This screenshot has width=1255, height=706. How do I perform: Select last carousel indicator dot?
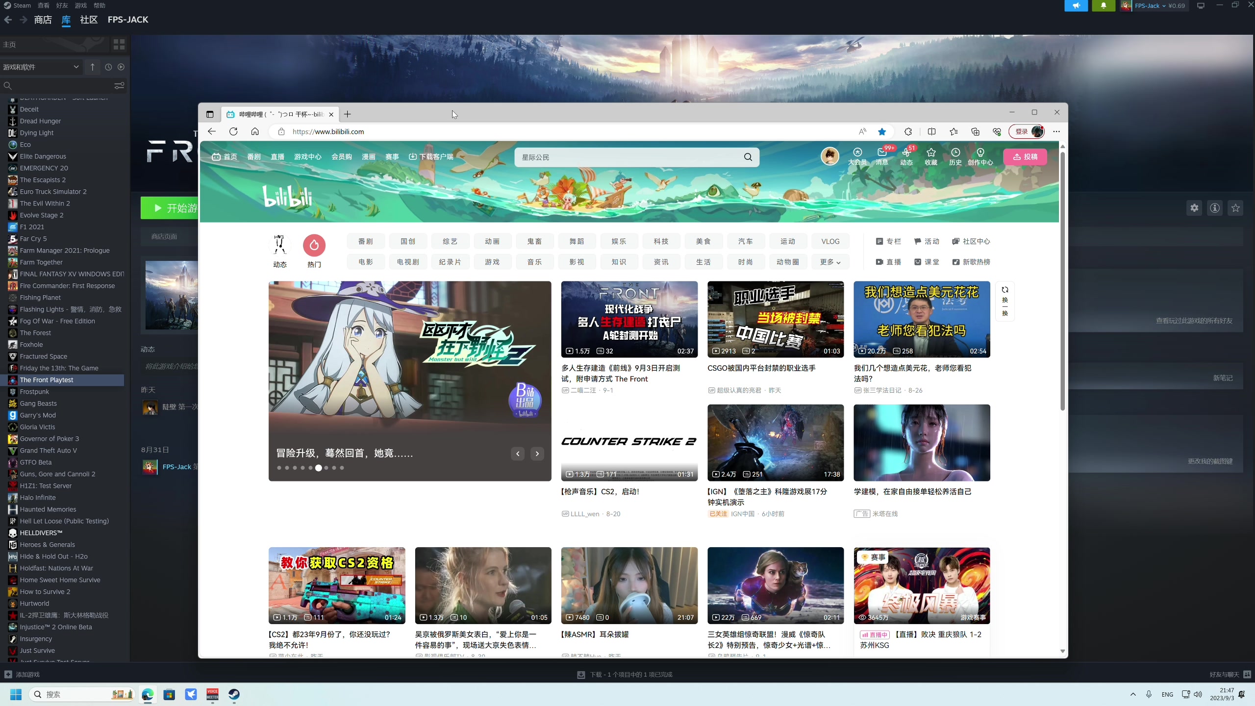[342, 468]
